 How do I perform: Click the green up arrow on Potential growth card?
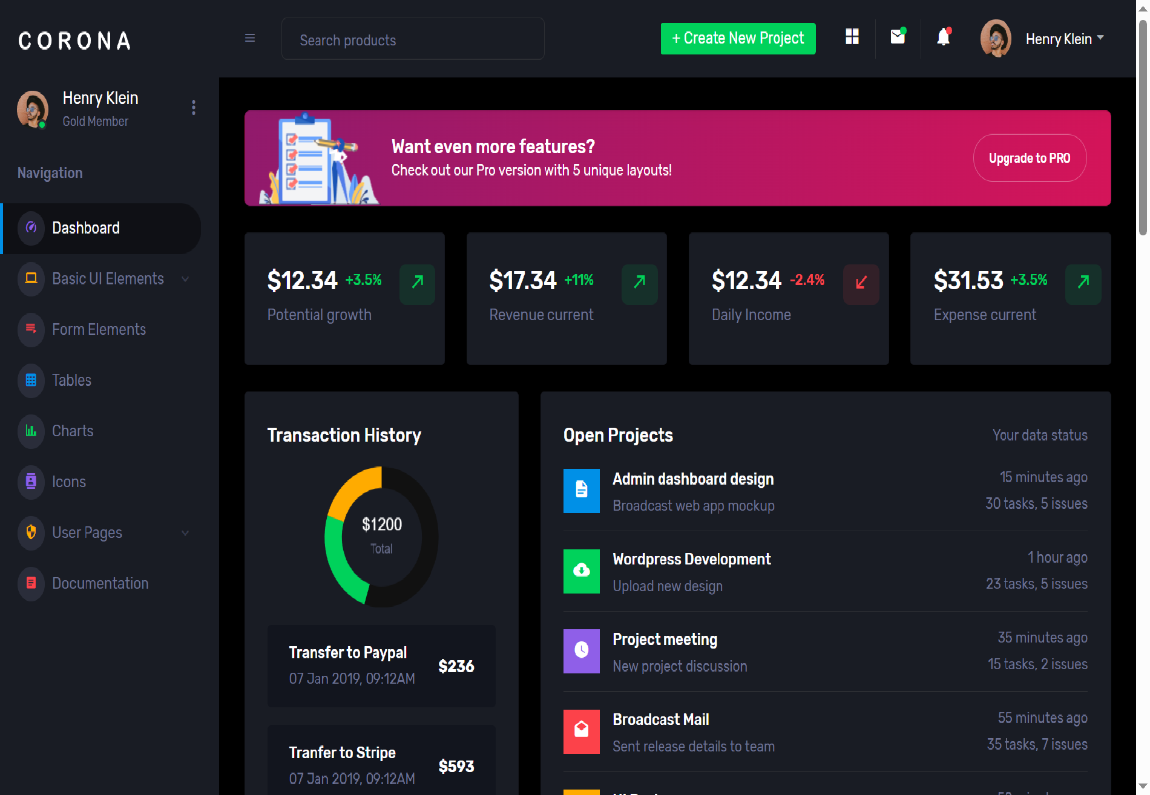(x=417, y=283)
